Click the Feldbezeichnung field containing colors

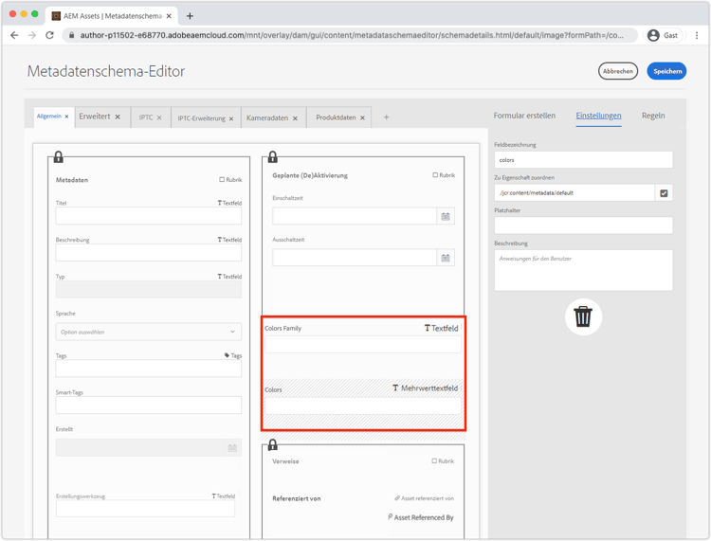[x=583, y=160]
